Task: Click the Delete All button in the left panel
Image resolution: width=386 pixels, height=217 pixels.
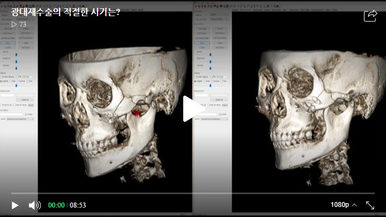Action: point(25,100)
